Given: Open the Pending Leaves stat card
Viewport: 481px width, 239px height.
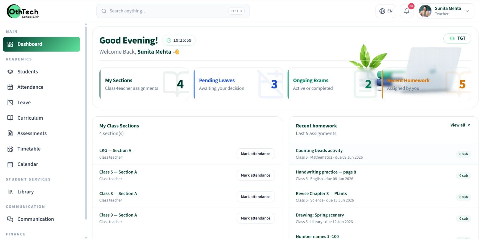Looking at the screenshot, I should coord(238,84).
